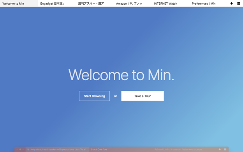Click menu icon in preview window
The height and width of the screenshot is (152, 243).
pos(225,149)
